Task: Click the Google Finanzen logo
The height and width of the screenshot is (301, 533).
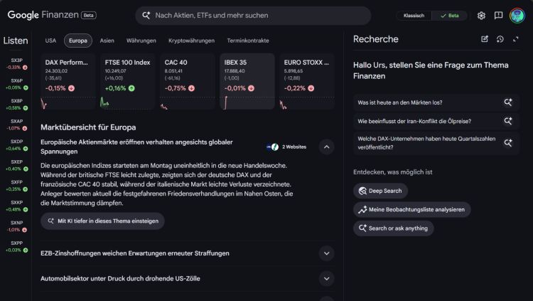Action: pos(43,15)
